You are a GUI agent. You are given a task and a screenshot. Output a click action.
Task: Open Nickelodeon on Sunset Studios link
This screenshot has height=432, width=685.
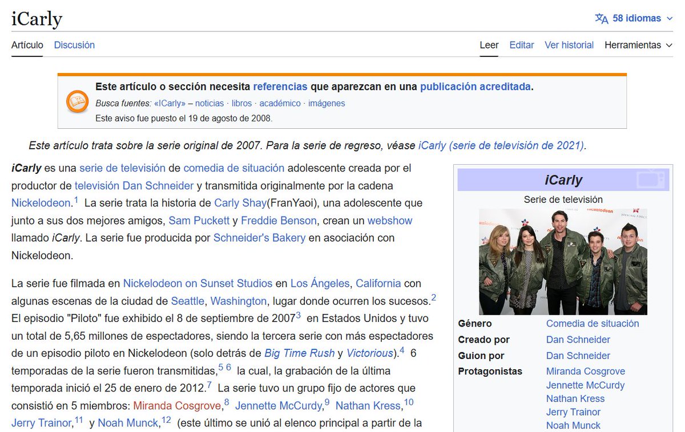(198, 283)
